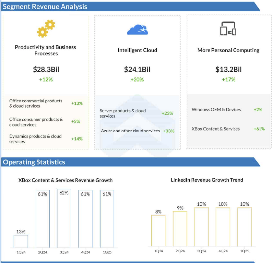This screenshot has height=263, width=272.
Task: Click the +17% segment growth value
Action: (x=229, y=80)
